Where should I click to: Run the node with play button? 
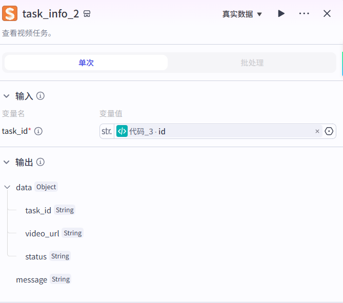[281, 14]
